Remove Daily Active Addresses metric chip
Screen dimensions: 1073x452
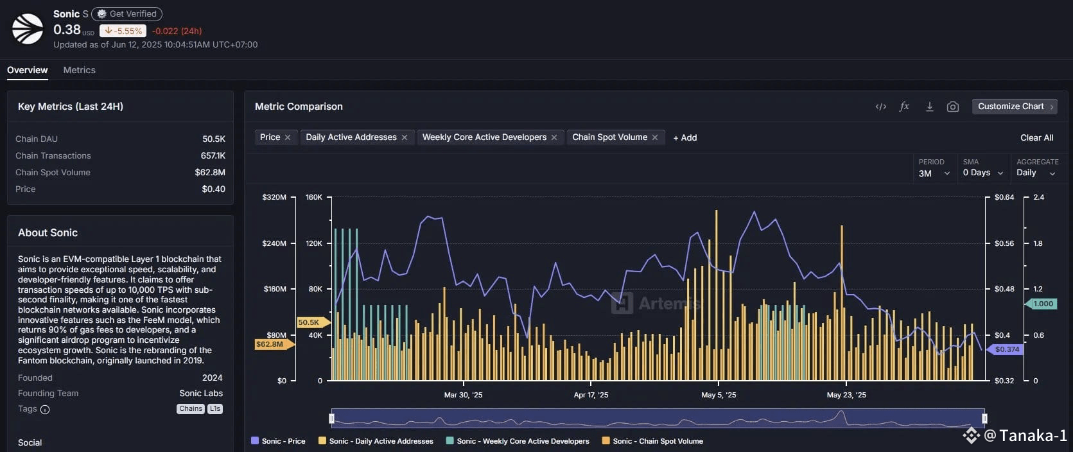(x=405, y=137)
